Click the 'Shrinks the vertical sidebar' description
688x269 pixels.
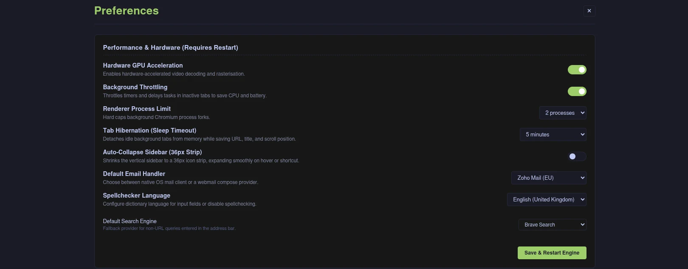(x=201, y=161)
